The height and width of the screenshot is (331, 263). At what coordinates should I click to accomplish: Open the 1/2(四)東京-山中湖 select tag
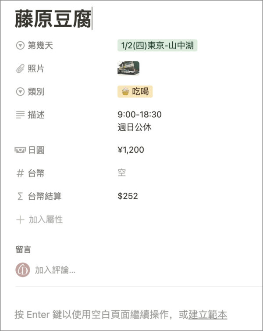[x=157, y=46]
